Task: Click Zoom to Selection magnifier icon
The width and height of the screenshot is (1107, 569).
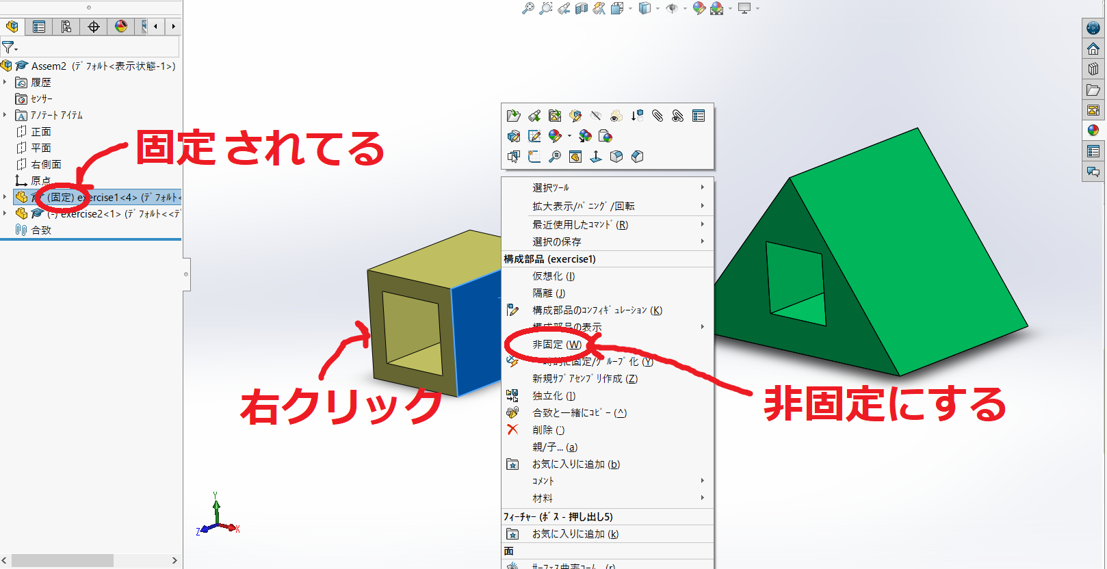Action: (x=555, y=157)
